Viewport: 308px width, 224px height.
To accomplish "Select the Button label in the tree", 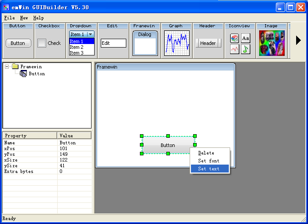I will click(37, 73).
